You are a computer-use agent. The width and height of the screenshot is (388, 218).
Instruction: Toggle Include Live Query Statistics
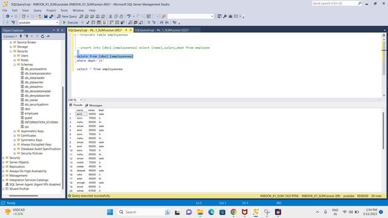(117, 22)
